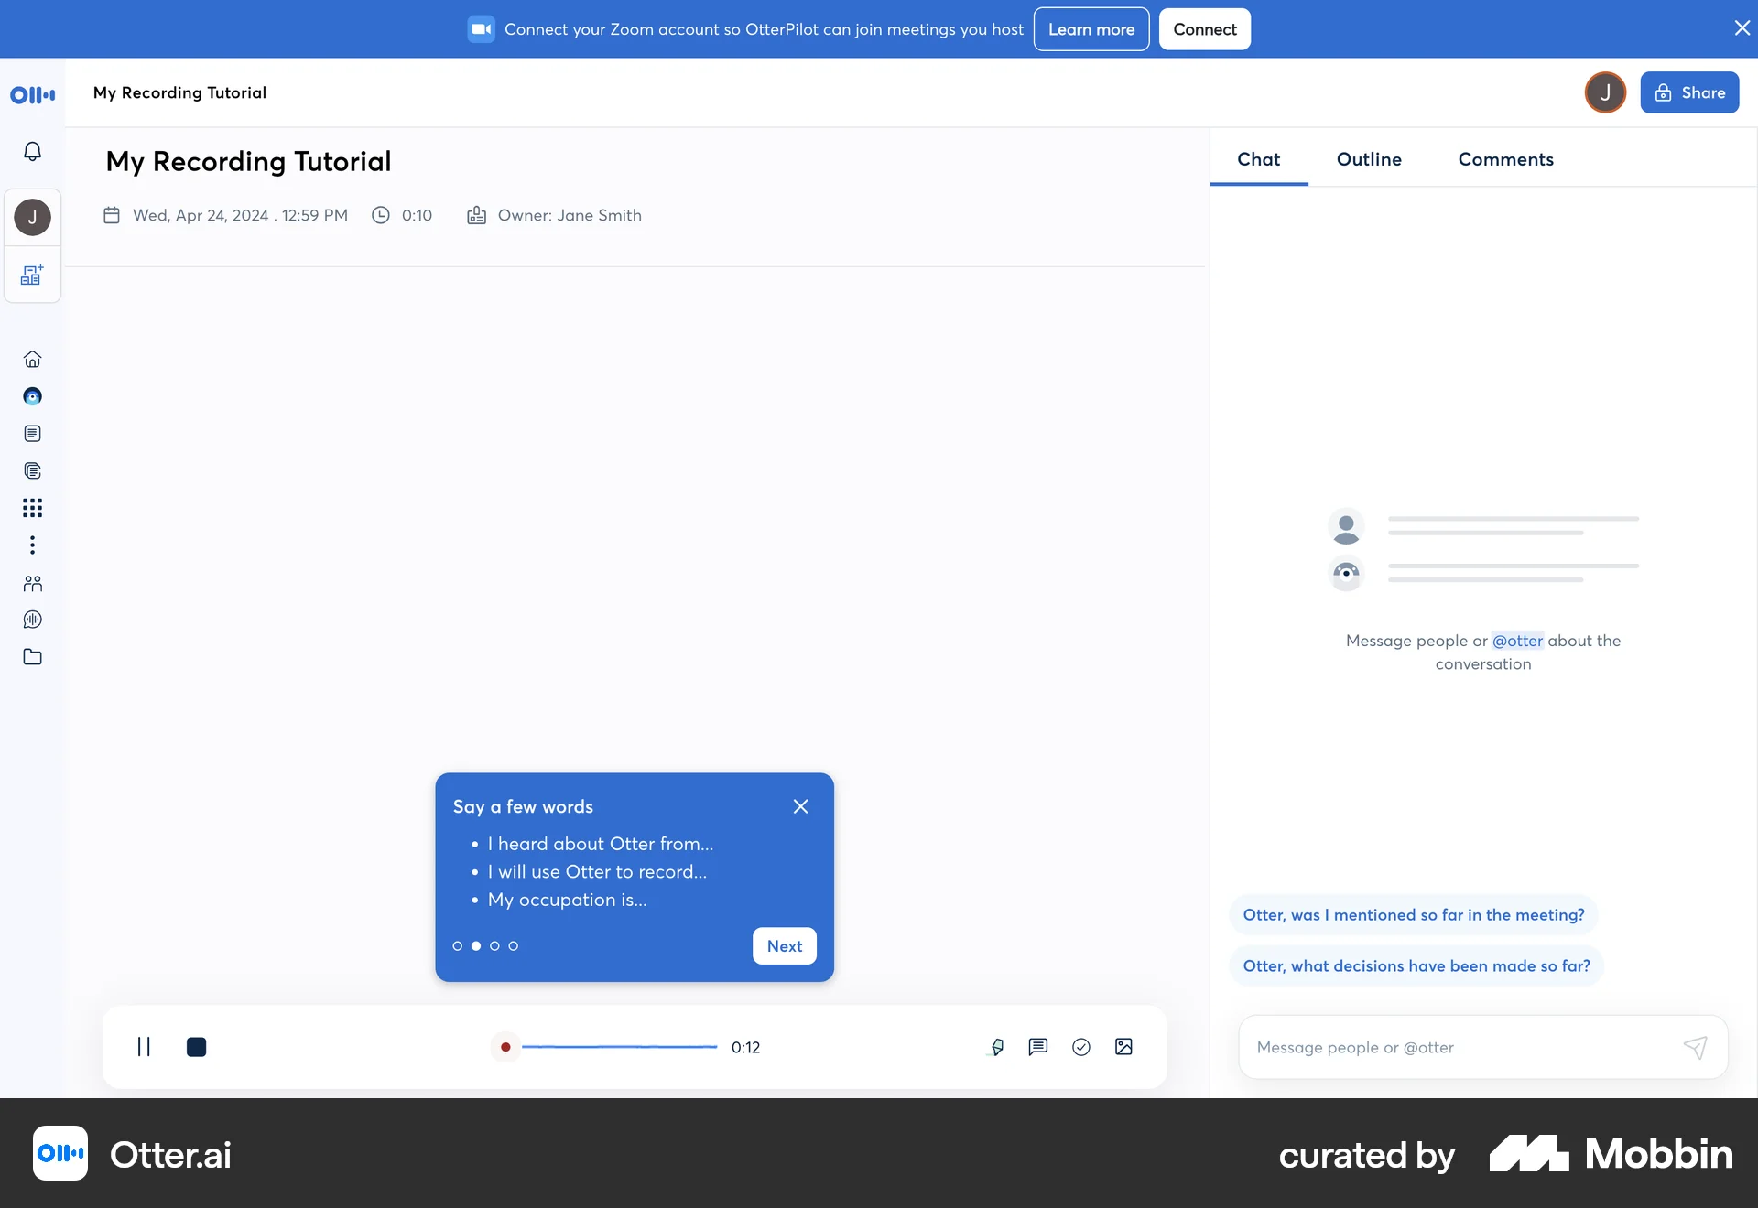This screenshot has width=1758, height=1208.
Task: Click Next in the Say a few words dialog
Action: pos(784,945)
